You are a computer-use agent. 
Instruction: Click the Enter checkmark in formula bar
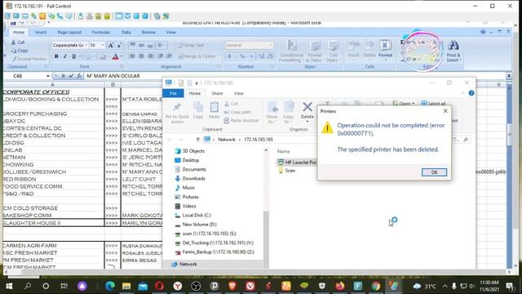(71, 76)
